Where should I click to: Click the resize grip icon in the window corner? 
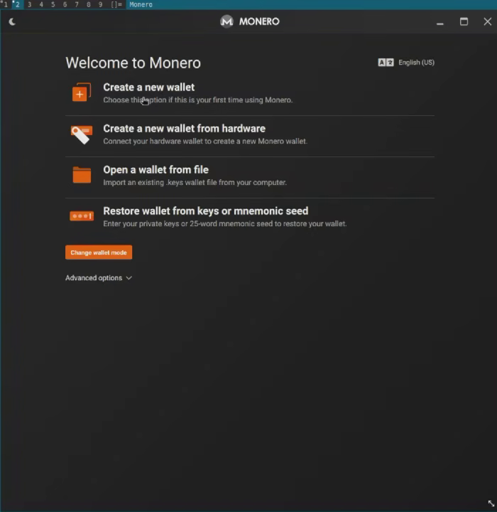tap(491, 503)
